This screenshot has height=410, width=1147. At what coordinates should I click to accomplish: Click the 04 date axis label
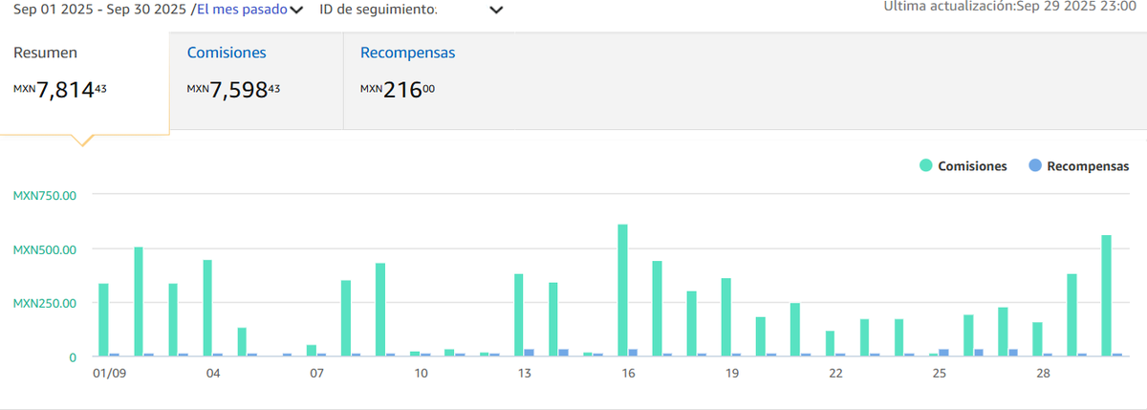tap(212, 373)
